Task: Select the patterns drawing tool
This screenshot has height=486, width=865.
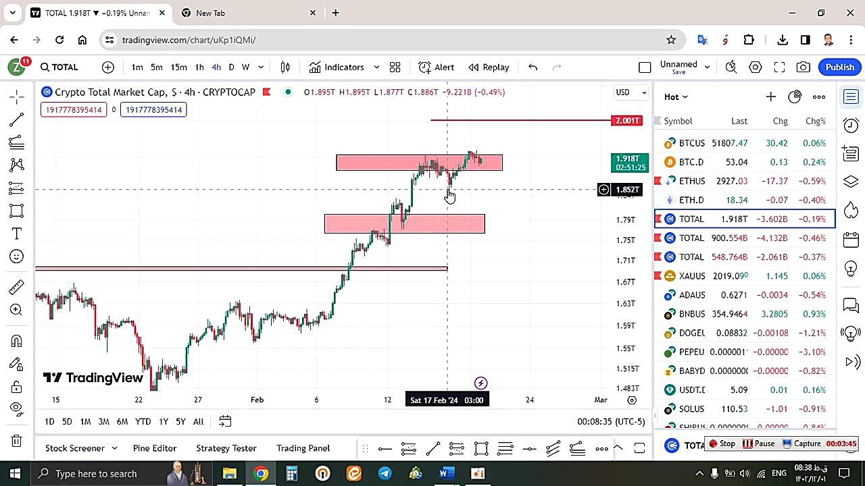Action: click(x=17, y=165)
